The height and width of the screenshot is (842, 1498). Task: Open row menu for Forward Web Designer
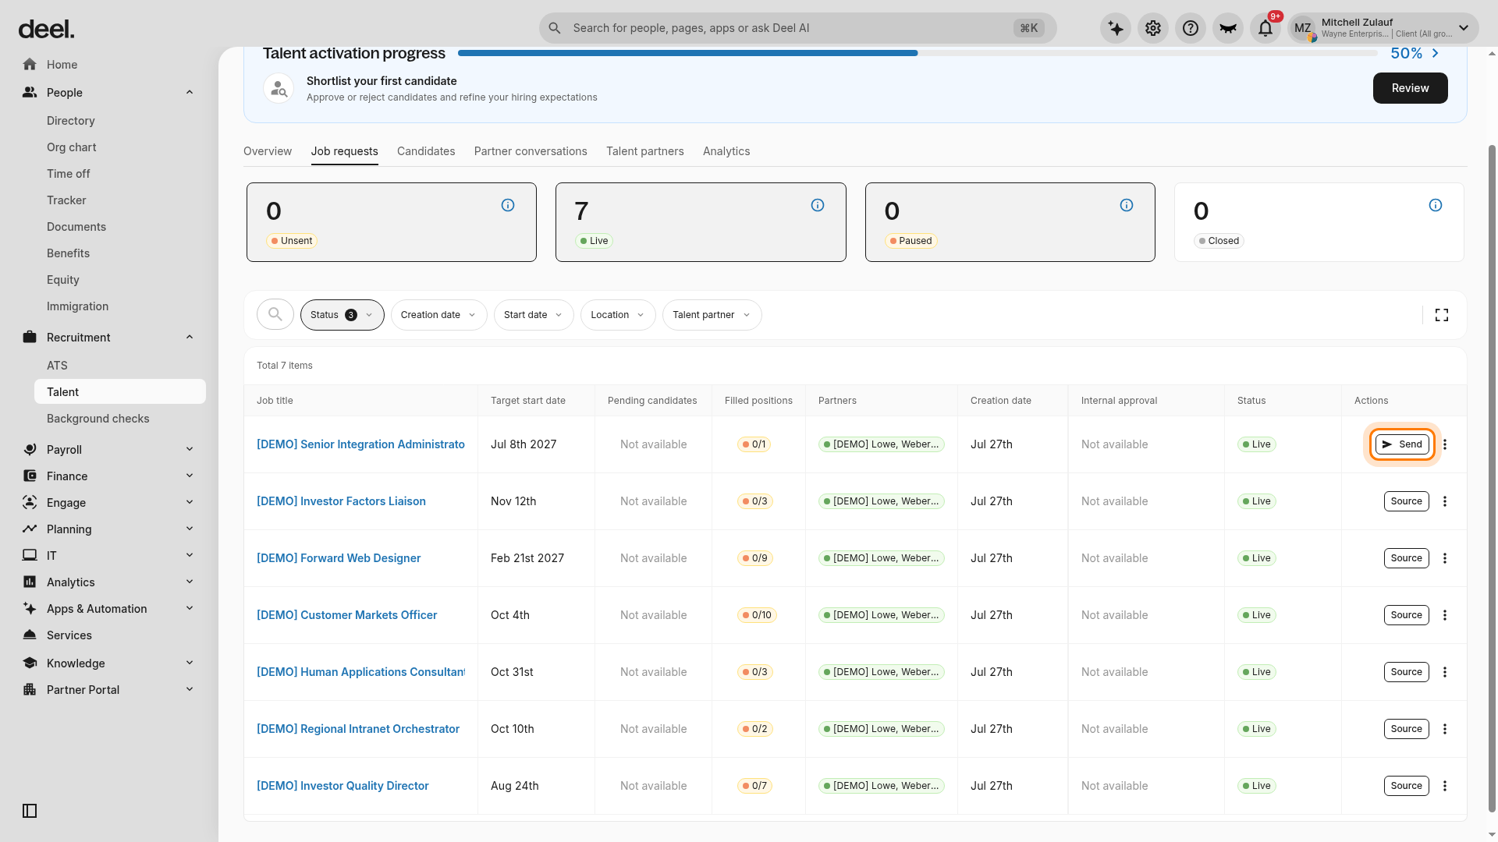tap(1445, 558)
